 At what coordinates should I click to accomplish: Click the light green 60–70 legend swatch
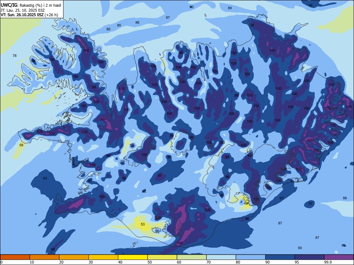pos(192,257)
